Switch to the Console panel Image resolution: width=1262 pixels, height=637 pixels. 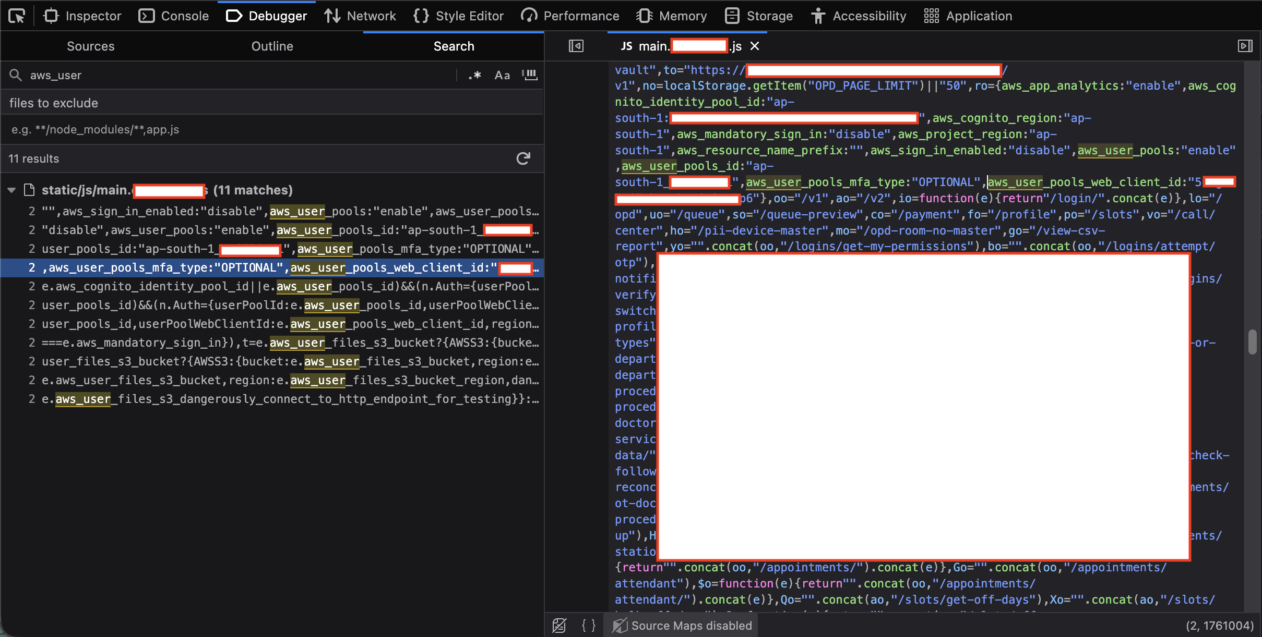tap(173, 16)
